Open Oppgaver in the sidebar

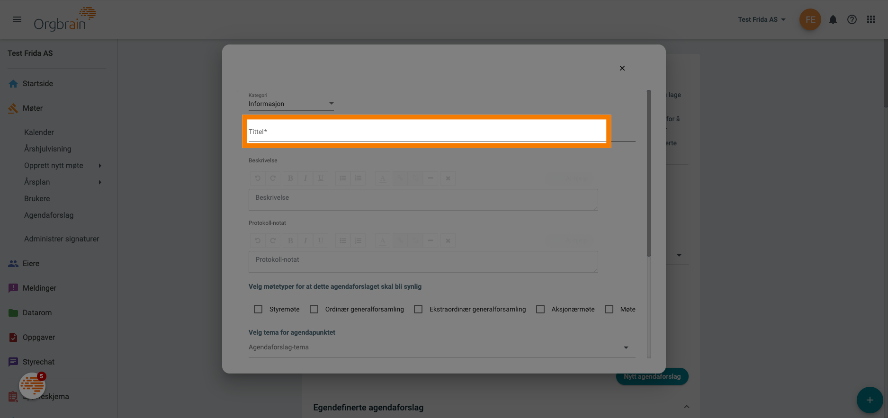click(39, 338)
